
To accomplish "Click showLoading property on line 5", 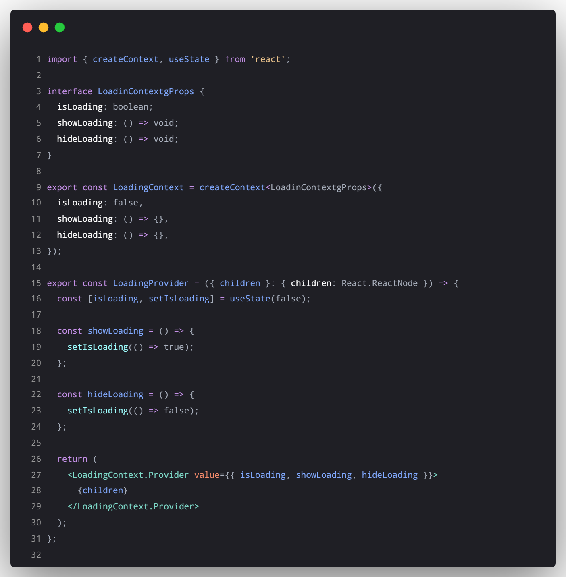I will 85,123.
